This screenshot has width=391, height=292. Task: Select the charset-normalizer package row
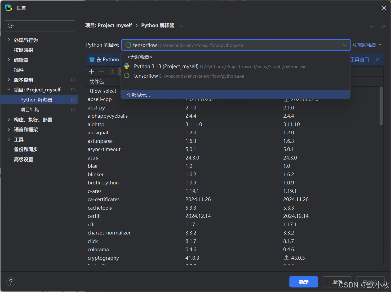pyautogui.click(x=233, y=233)
